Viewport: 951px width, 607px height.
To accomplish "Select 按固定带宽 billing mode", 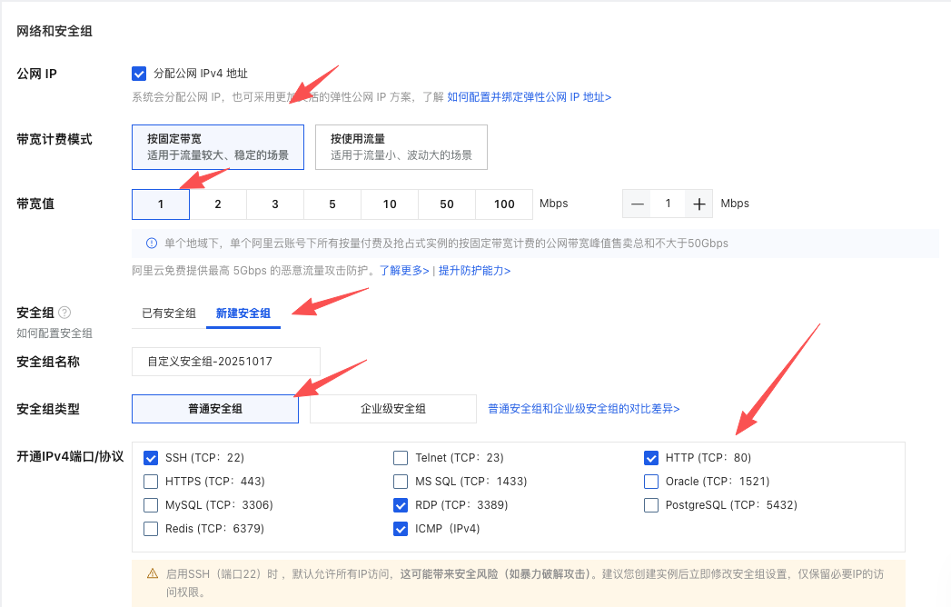I will (217, 147).
